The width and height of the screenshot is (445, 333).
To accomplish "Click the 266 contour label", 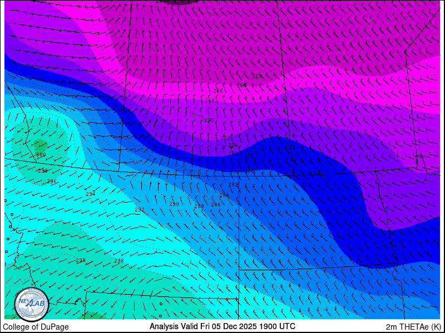I will tap(218, 91).
